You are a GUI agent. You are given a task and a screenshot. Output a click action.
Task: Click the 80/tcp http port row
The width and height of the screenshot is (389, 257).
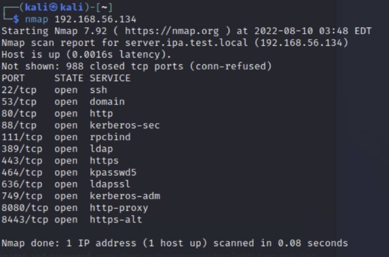(x=57, y=114)
